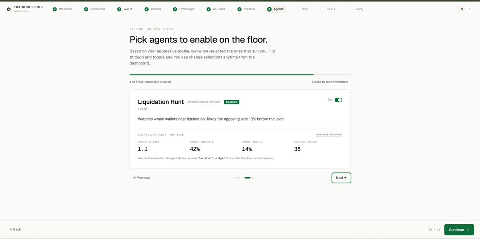Click the Previous agent button
This screenshot has width=480, height=239.
[141, 177]
